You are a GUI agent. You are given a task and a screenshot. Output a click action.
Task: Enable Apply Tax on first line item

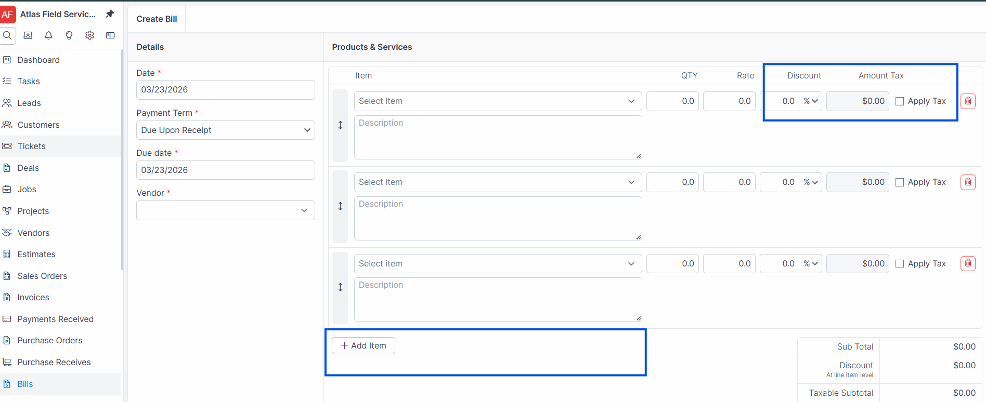pyautogui.click(x=900, y=101)
